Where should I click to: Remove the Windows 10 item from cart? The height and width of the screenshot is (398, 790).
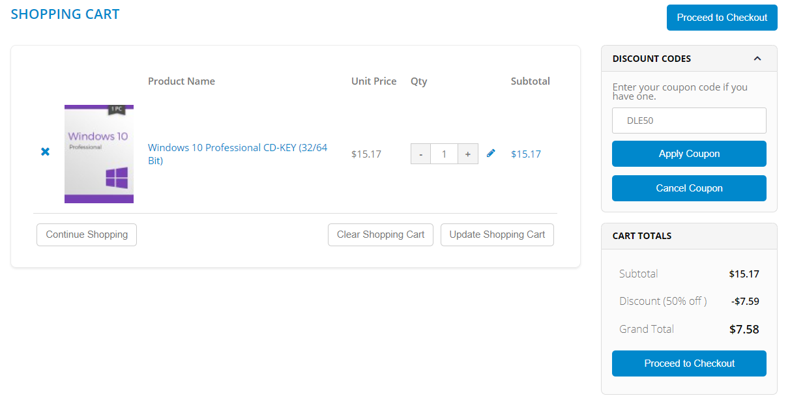pyautogui.click(x=46, y=152)
